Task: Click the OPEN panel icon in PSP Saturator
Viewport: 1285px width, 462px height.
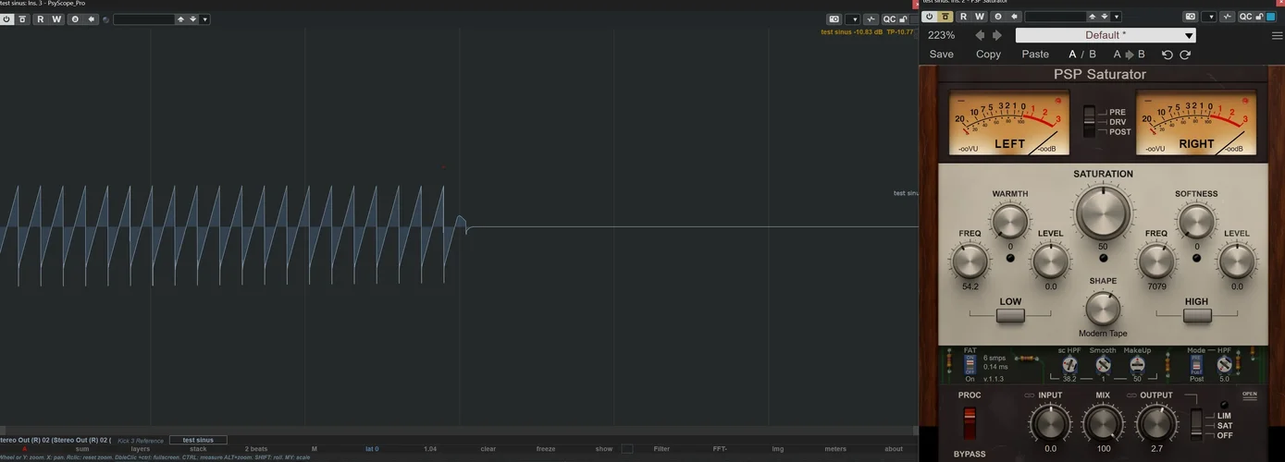Action: click(1250, 395)
